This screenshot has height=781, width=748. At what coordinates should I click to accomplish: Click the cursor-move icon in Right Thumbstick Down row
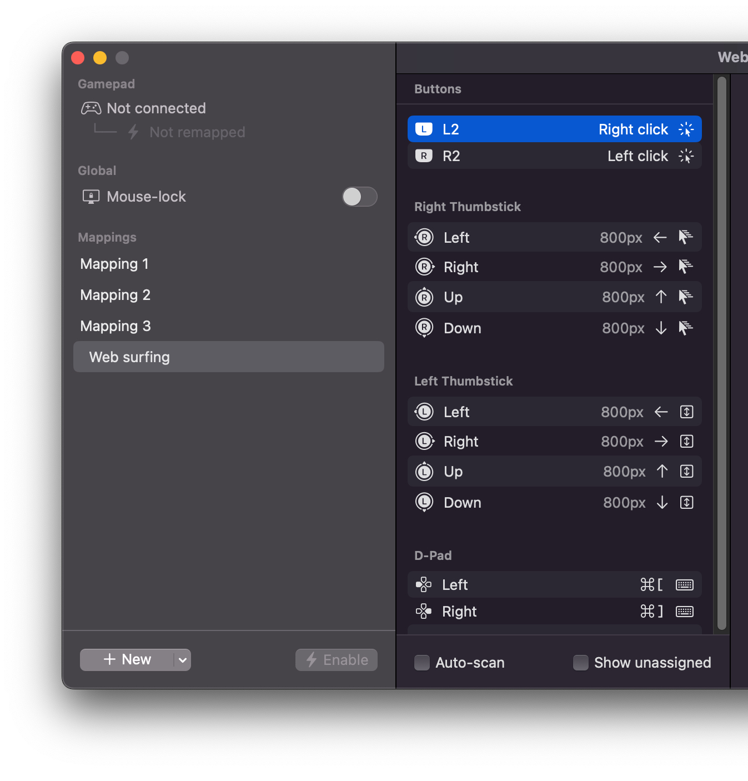686,328
